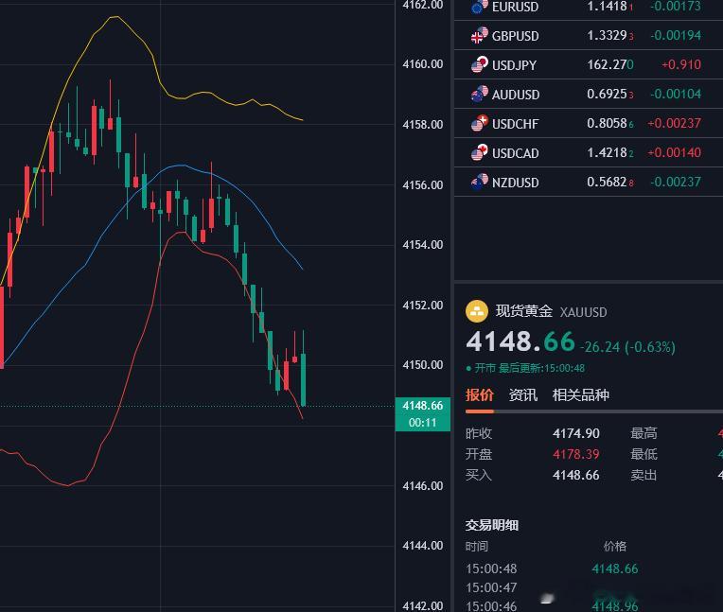Viewport: 723px width, 612px height.
Task: Click the 卖出 label
Action: pyautogui.click(x=644, y=475)
